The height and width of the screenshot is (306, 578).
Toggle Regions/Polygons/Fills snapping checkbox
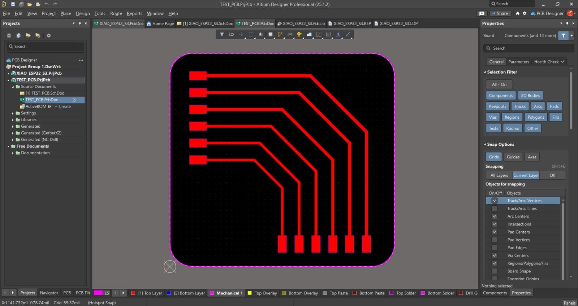coord(495,263)
